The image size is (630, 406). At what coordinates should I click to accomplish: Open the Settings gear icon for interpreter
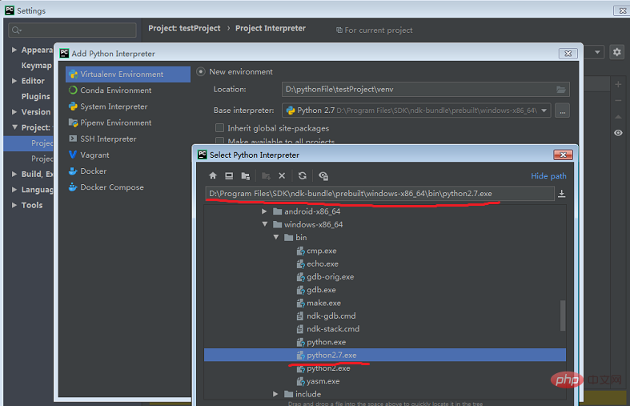pos(616,52)
